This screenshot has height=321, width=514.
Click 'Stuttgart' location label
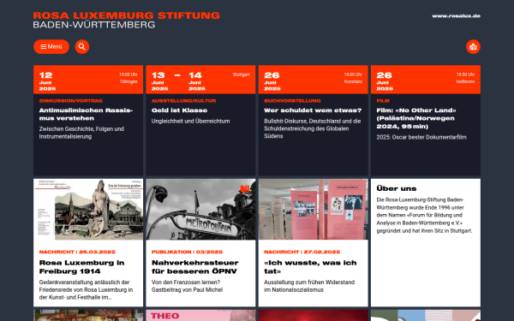coord(242,74)
